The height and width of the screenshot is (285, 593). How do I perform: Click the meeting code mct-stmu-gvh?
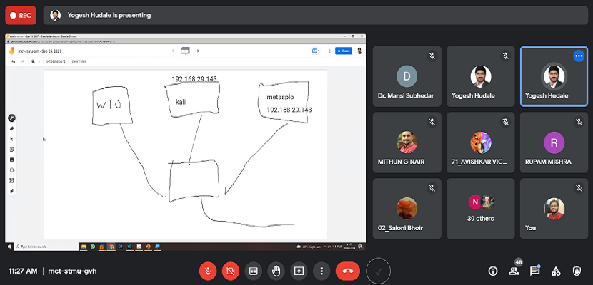tap(73, 271)
